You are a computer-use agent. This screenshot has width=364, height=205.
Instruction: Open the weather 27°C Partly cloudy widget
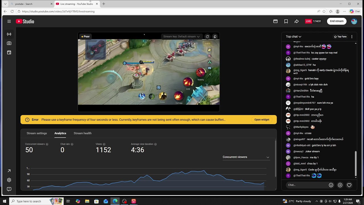pyautogui.click(x=297, y=201)
